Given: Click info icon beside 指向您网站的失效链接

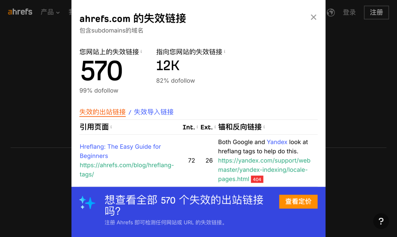Looking at the screenshot, I should (x=225, y=52).
